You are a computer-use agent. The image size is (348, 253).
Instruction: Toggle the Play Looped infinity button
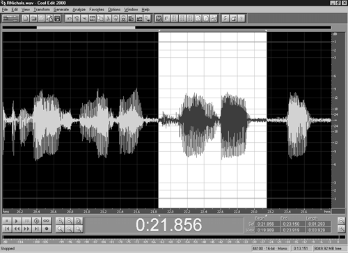click(x=47, y=221)
